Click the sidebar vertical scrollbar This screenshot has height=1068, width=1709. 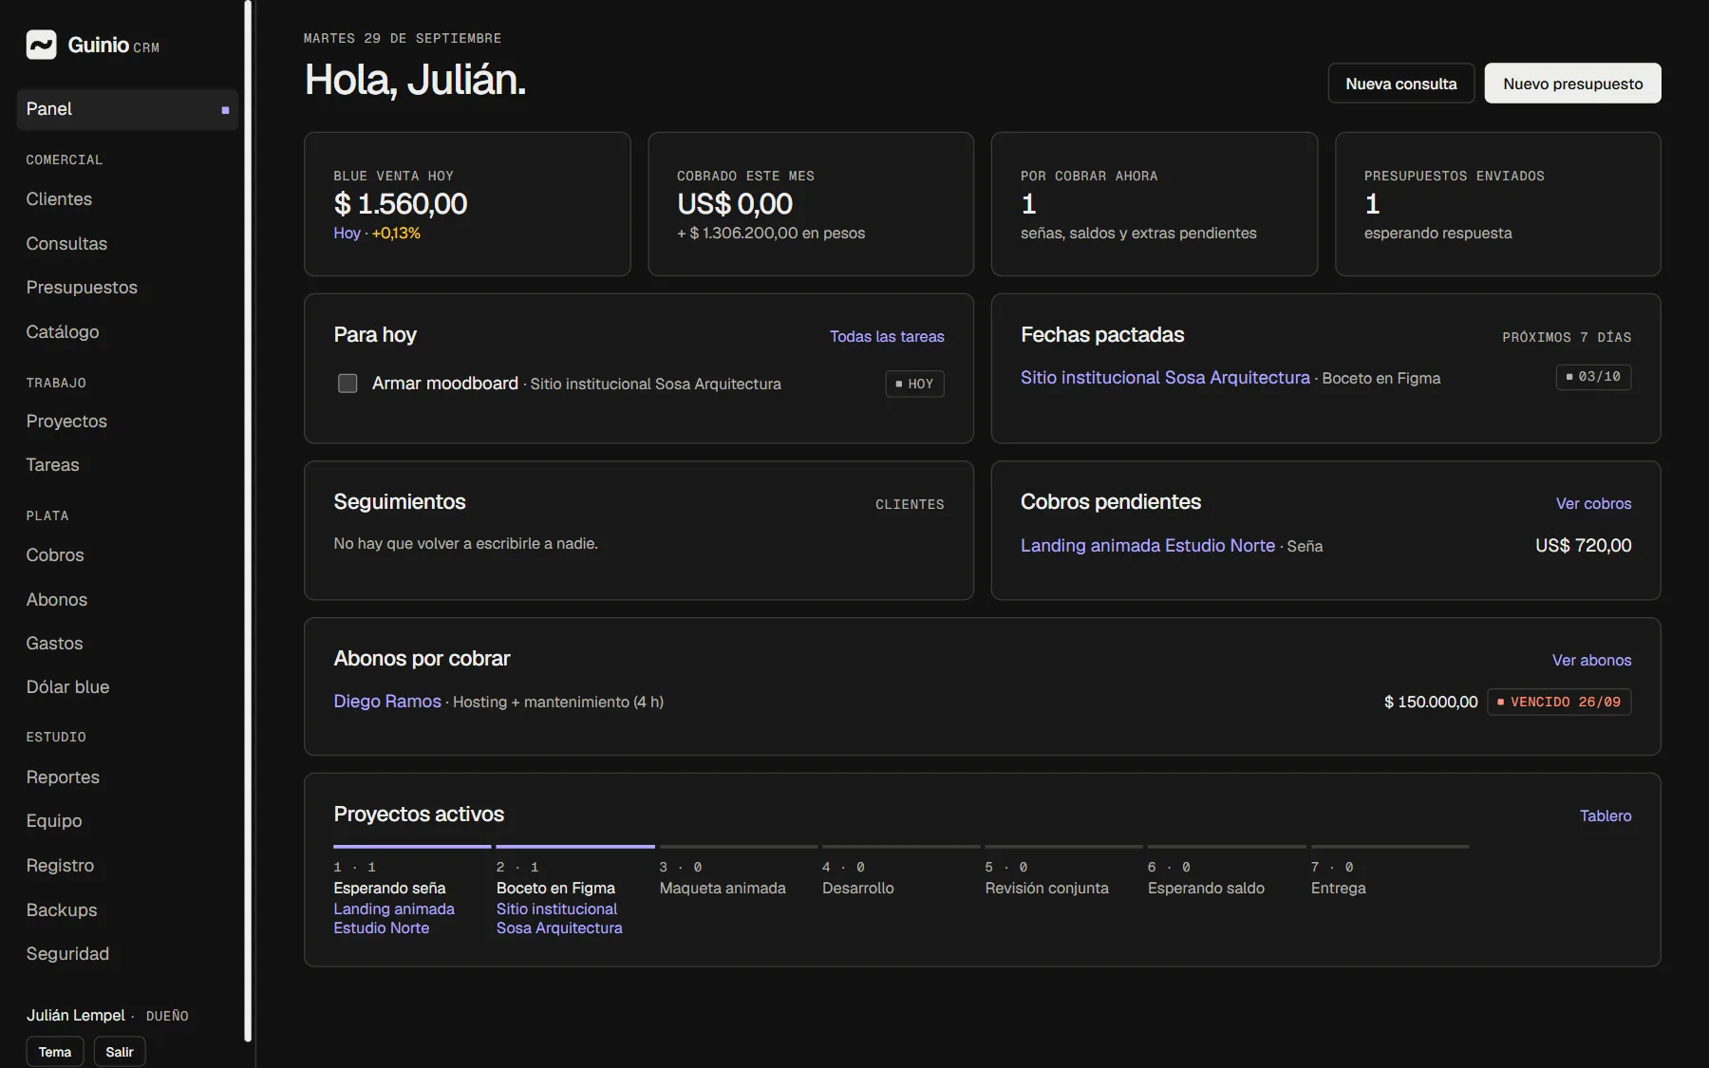pos(249,522)
